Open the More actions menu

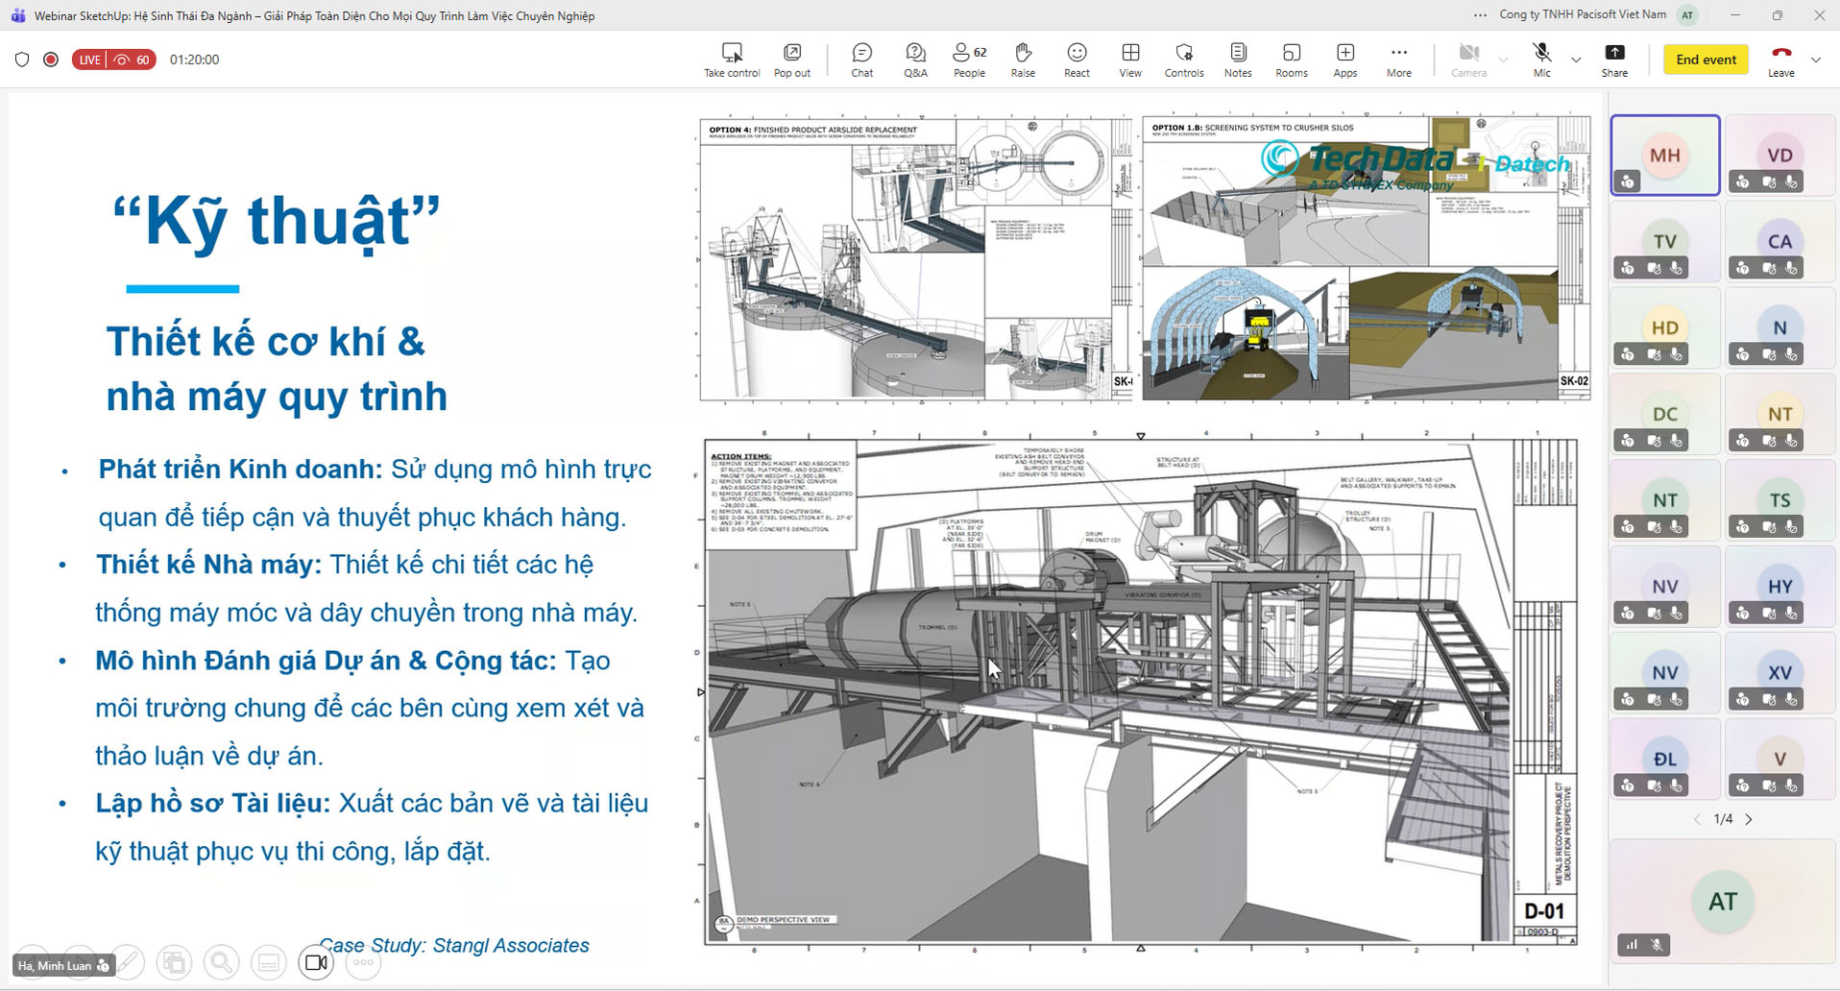[1399, 59]
